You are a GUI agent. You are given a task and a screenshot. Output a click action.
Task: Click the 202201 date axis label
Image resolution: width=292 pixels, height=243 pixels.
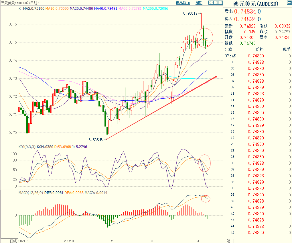click(69, 241)
